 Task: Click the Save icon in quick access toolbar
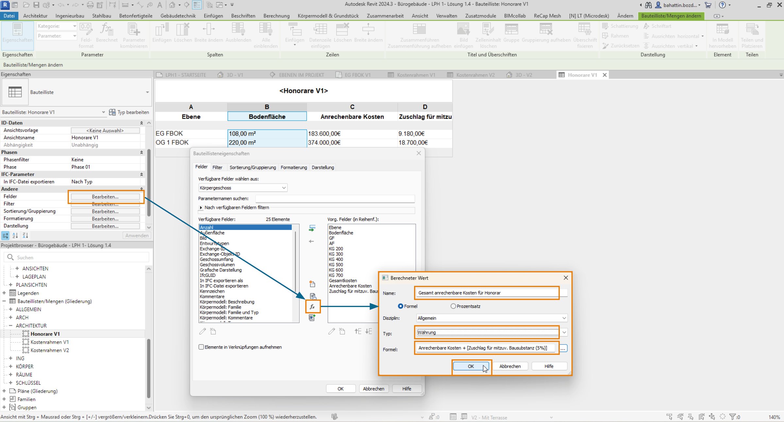pyautogui.click(x=36, y=5)
